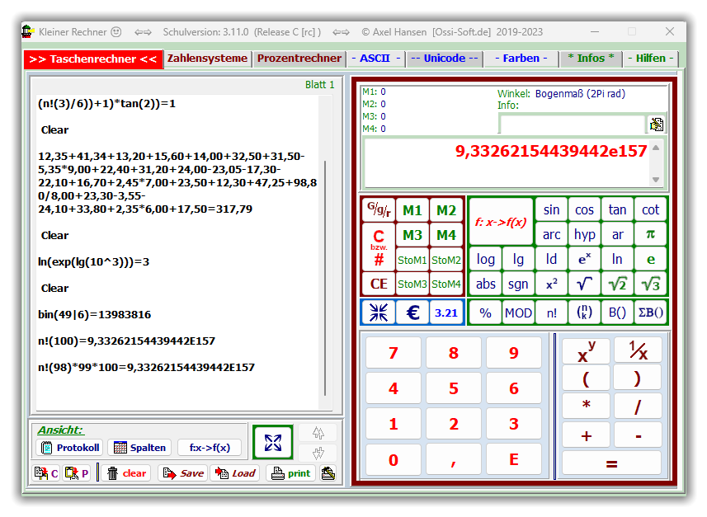Switch to the Zahlensysteme tab
This screenshot has height=517, width=707.
[207, 59]
